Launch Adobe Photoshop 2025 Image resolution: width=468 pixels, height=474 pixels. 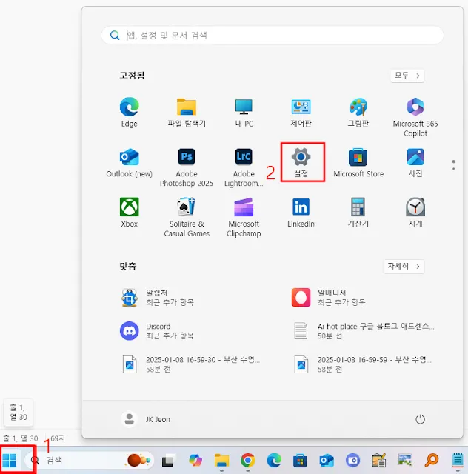[x=187, y=167]
